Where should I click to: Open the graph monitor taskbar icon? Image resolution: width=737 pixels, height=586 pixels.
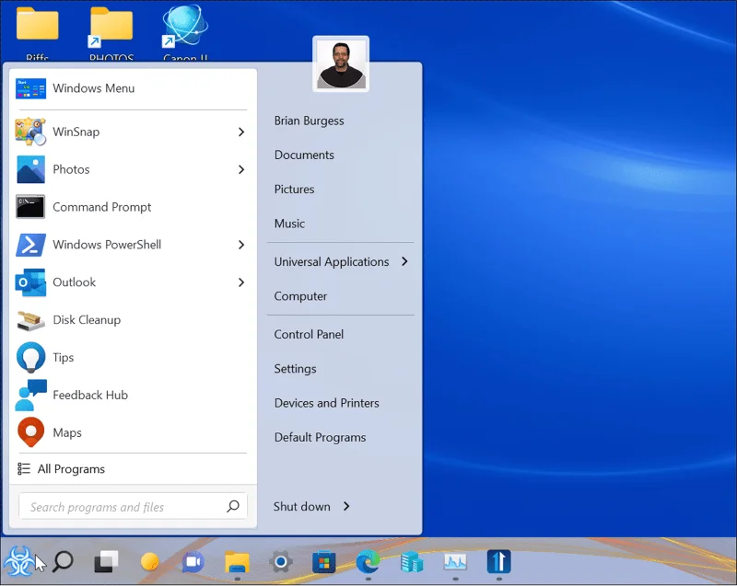click(455, 561)
